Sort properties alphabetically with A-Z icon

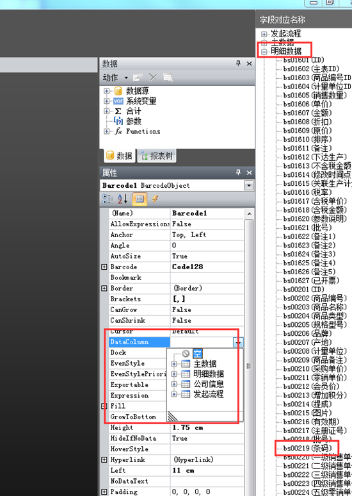coord(123,199)
